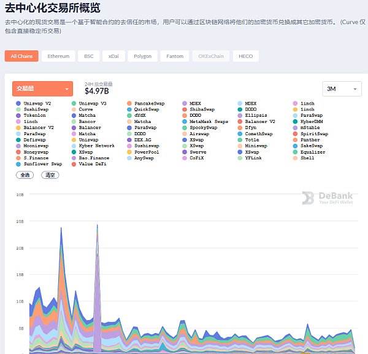Open the 3M time range dropdown
This screenshot has width=368, height=354.
tap(342, 88)
